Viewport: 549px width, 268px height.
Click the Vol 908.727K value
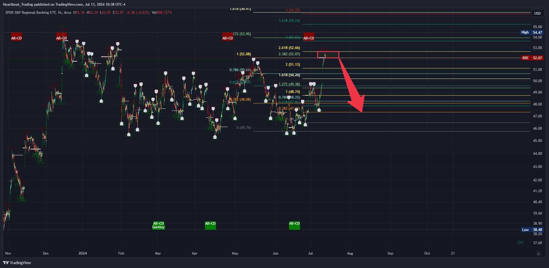pyautogui.click(x=162, y=13)
